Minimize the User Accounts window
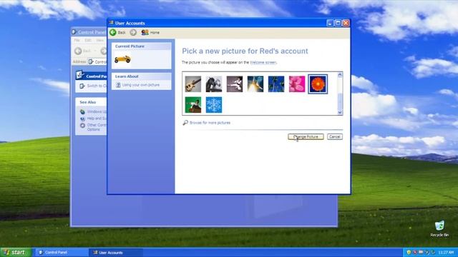Screen dimensions: 458x257 pos(330,23)
